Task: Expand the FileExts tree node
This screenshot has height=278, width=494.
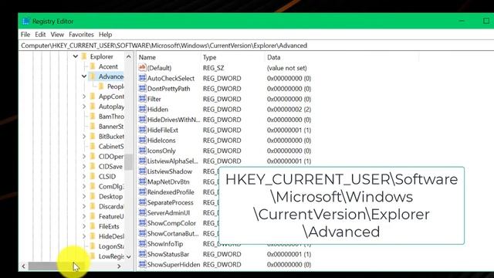Action: (x=84, y=226)
